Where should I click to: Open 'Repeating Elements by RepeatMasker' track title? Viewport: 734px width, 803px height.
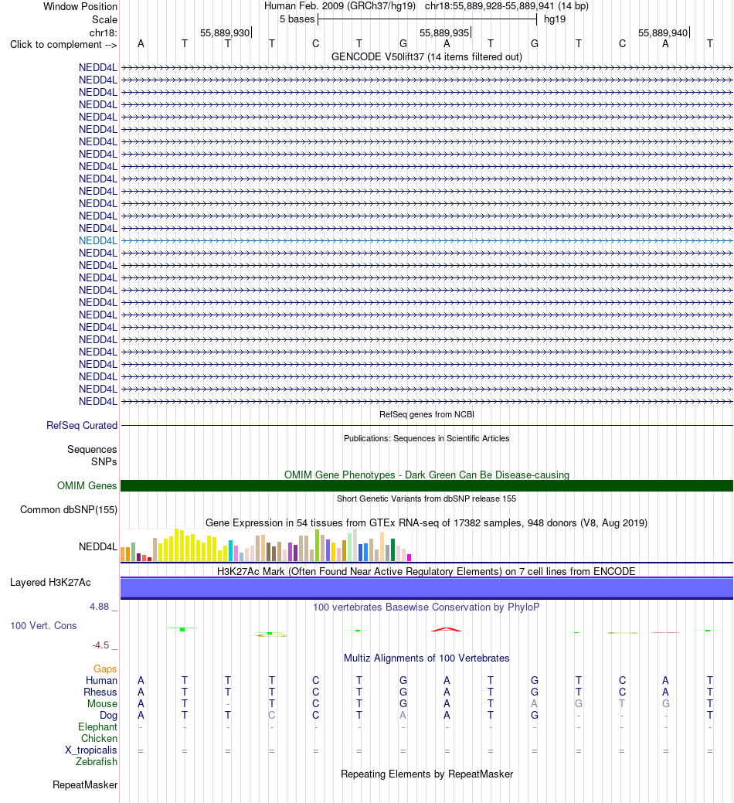pyautogui.click(x=427, y=774)
